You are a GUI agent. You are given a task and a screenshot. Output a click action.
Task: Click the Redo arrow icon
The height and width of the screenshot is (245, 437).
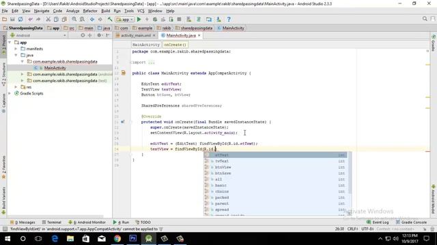point(38,19)
